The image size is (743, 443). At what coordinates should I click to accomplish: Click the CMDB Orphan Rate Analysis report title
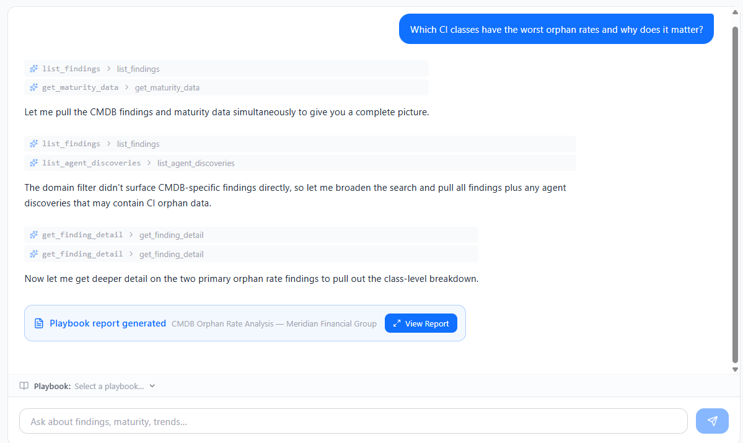coord(274,323)
